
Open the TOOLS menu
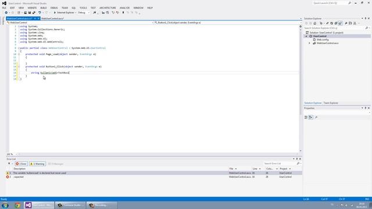[x=83, y=8]
